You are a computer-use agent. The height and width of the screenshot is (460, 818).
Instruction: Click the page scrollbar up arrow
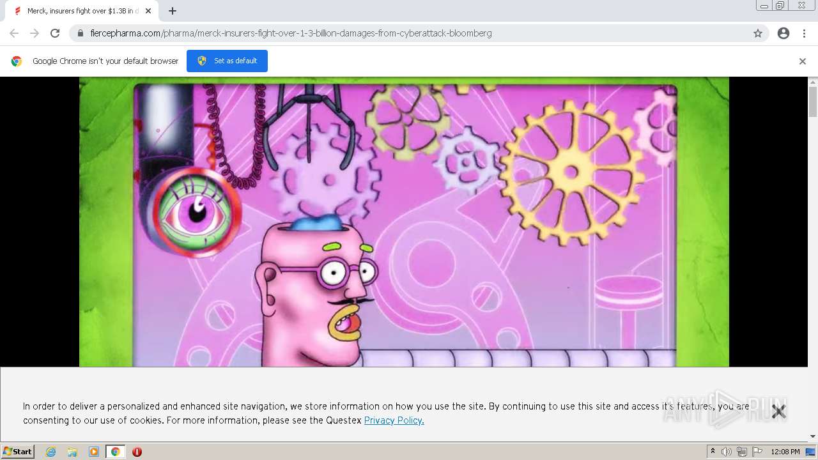pos(813,82)
